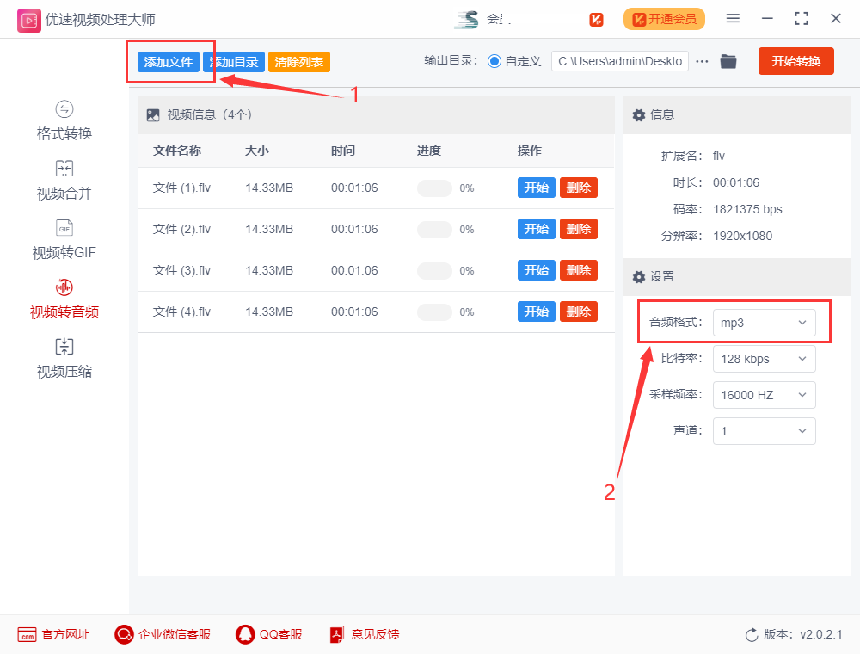The image size is (860, 654).
Task: Open the 视频合并 feature
Action: (x=63, y=179)
